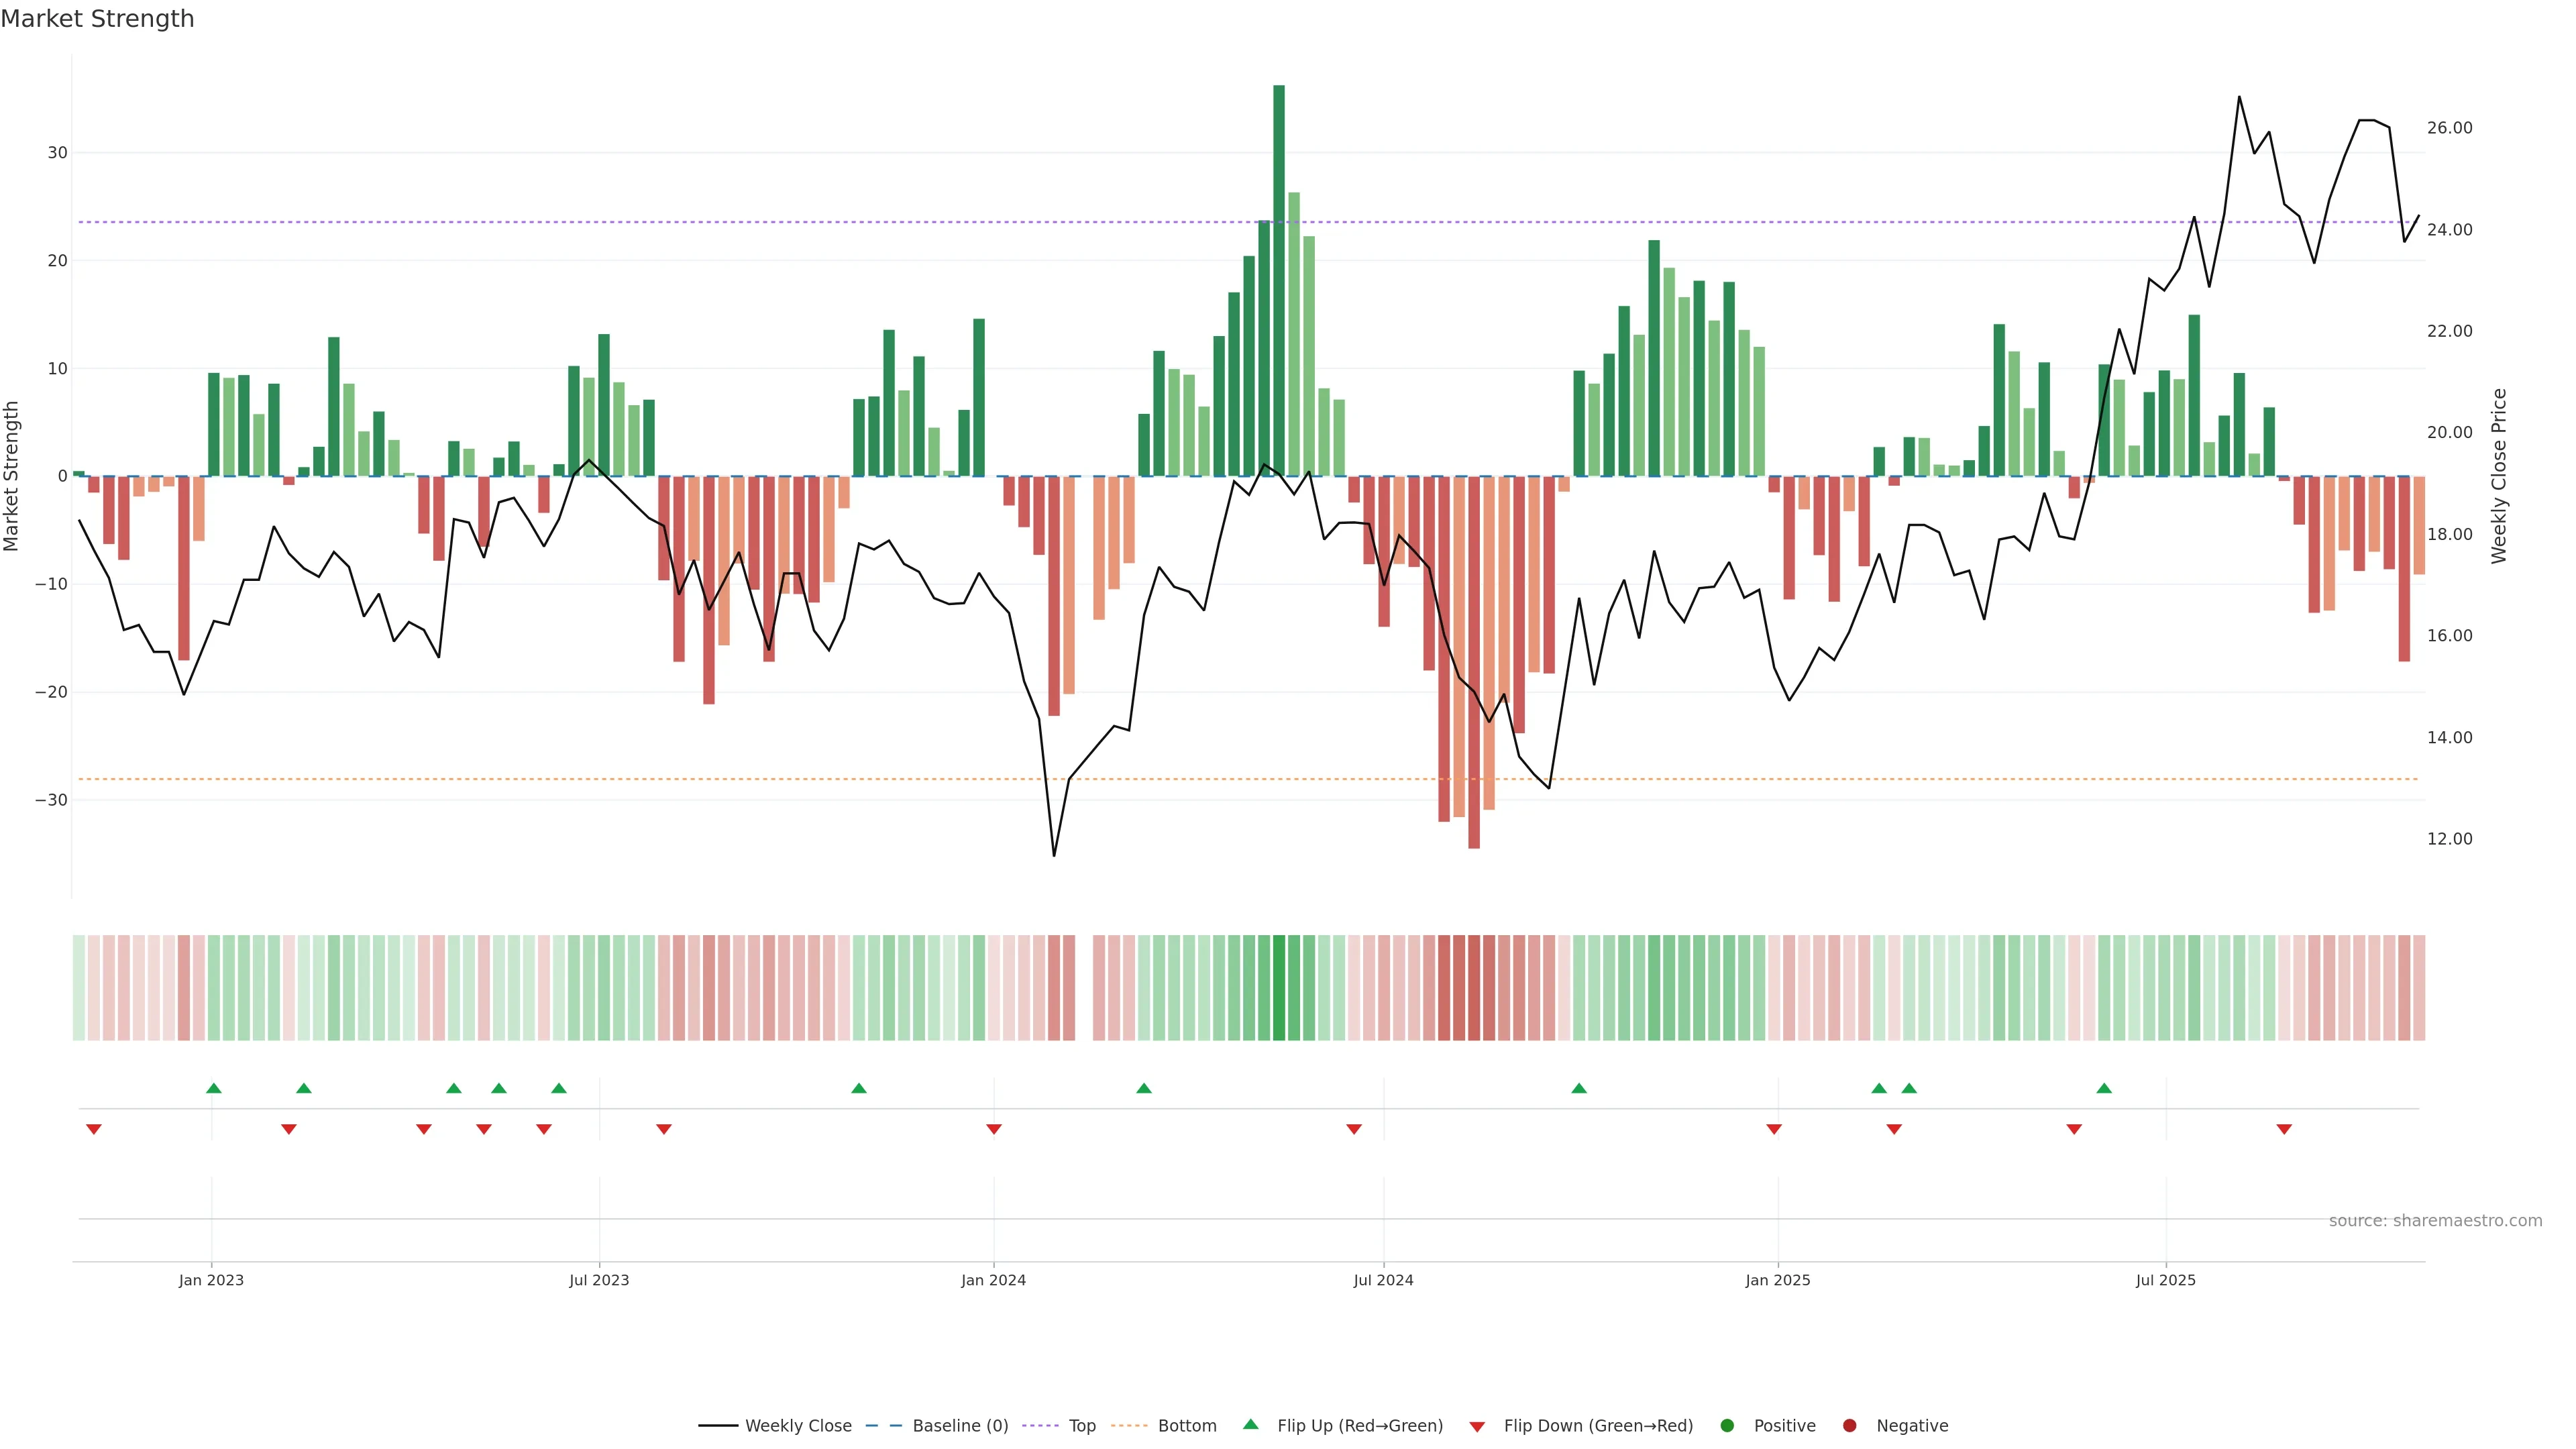Click the Negative red circle legend icon
The image size is (2576, 1449).
[x=1849, y=1426]
